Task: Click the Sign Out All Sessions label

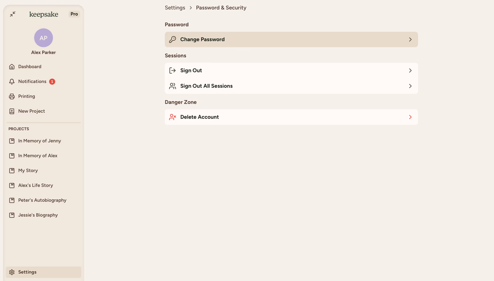Action: click(x=206, y=86)
